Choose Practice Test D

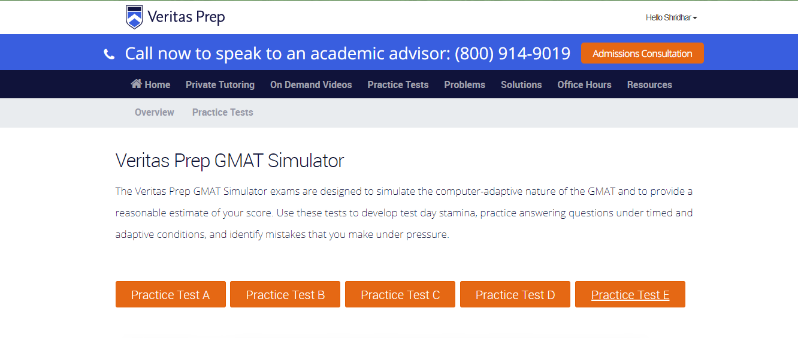[x=515, y=295]
